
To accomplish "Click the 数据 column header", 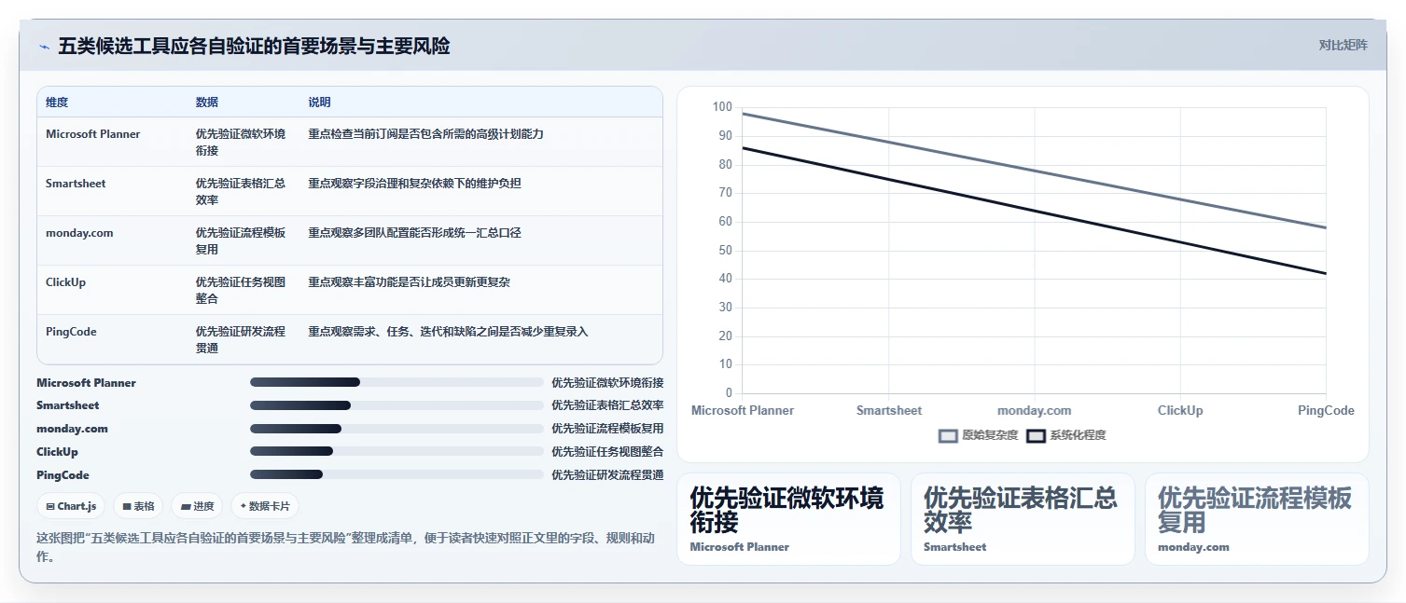I will (207, 103).
